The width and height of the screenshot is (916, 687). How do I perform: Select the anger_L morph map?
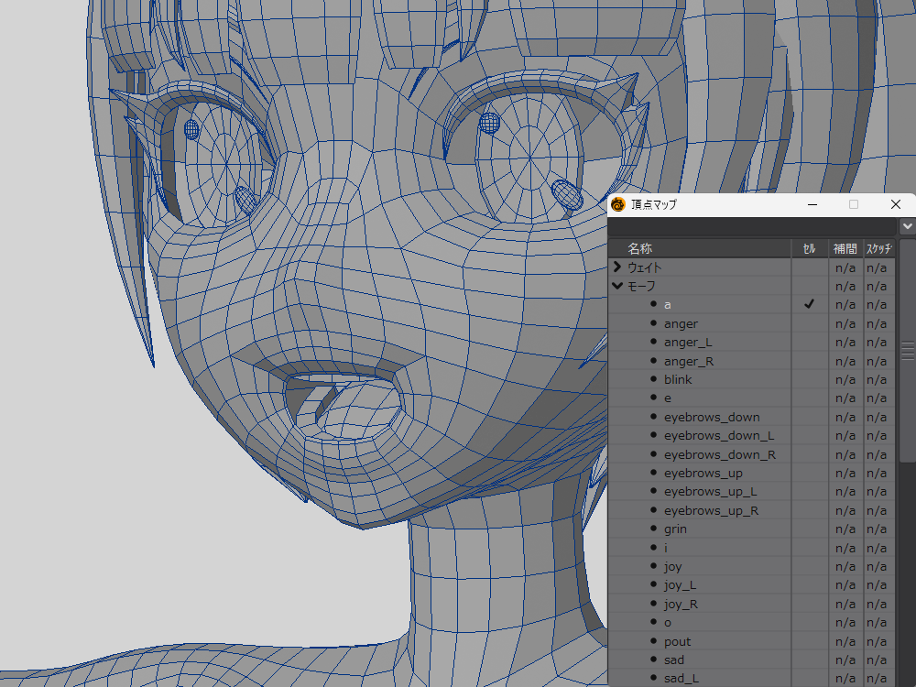pos(687,343)
